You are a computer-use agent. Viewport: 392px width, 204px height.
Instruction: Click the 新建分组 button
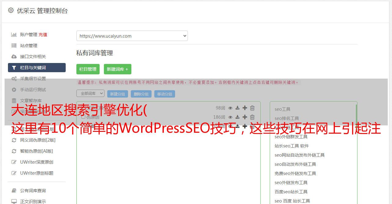point(118,94)
